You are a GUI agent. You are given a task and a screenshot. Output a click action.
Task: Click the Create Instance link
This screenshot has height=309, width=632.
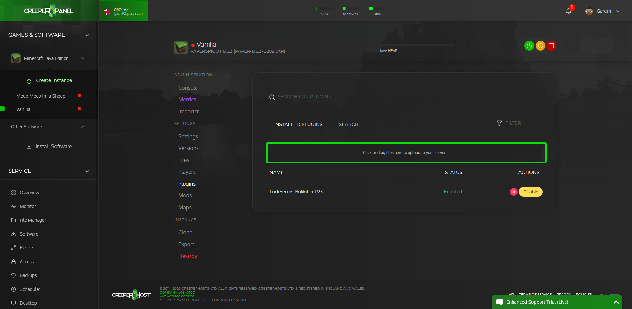(54, 80)
